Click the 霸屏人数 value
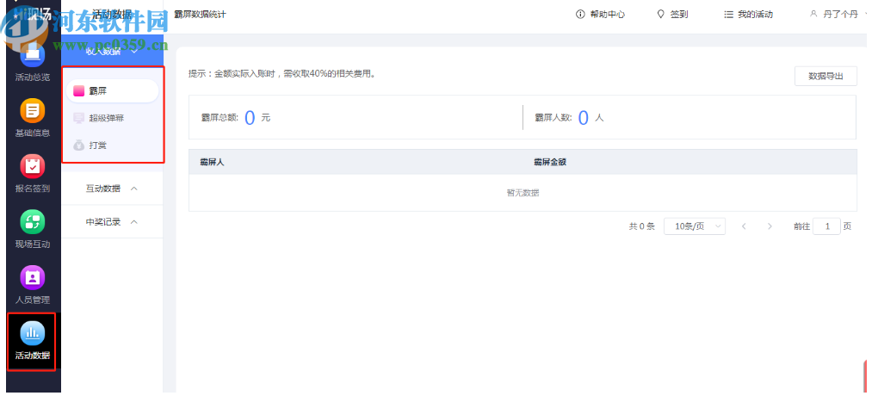The image size is (878, 402). pos(583,118)
